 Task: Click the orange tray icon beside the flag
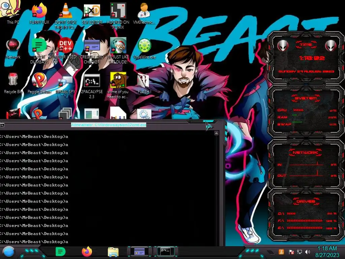click(281, 252)
